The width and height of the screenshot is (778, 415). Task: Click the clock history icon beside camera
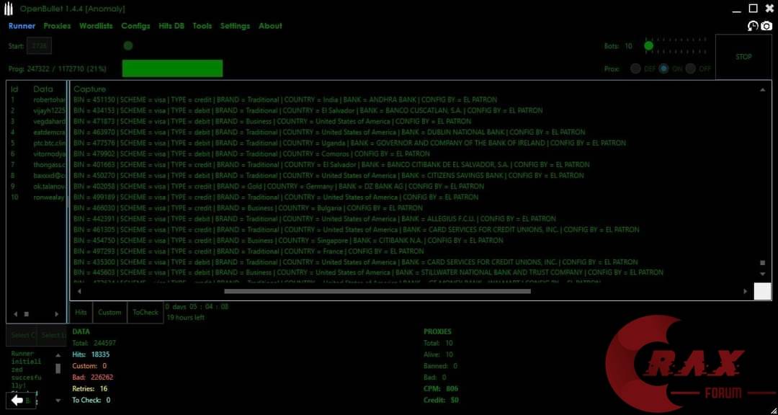click(754, 26)
